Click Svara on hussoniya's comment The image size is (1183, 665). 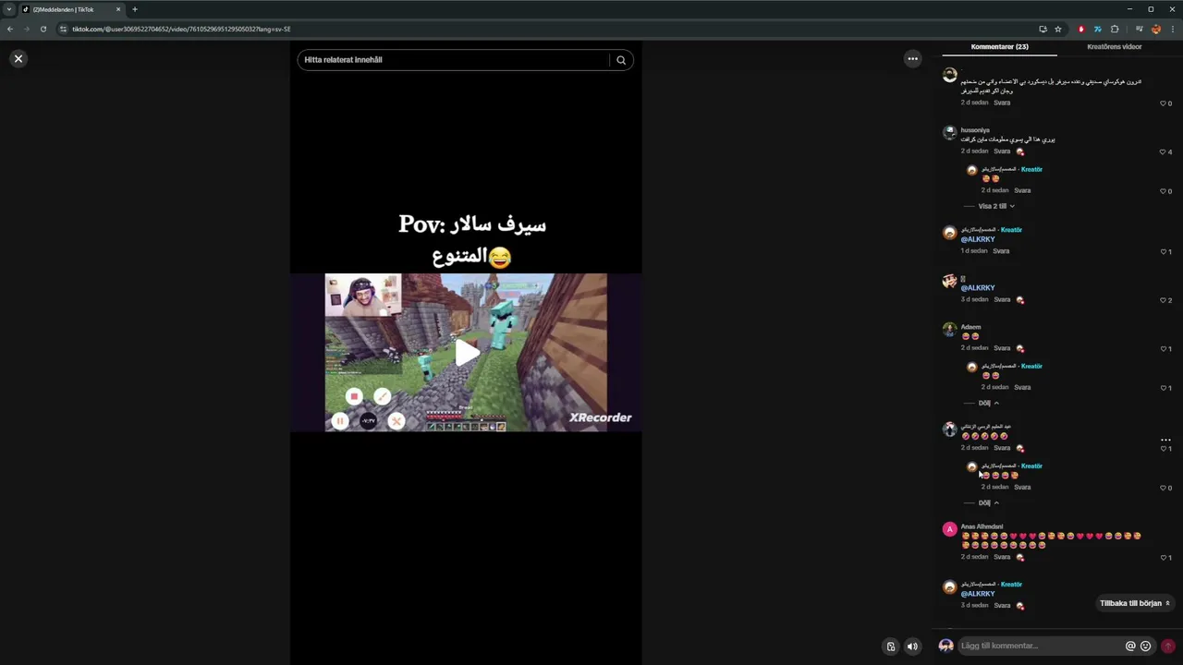coord(1002,151)
